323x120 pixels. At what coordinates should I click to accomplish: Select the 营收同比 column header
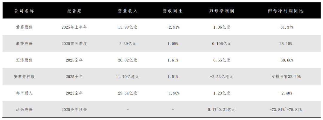point(173,11)
